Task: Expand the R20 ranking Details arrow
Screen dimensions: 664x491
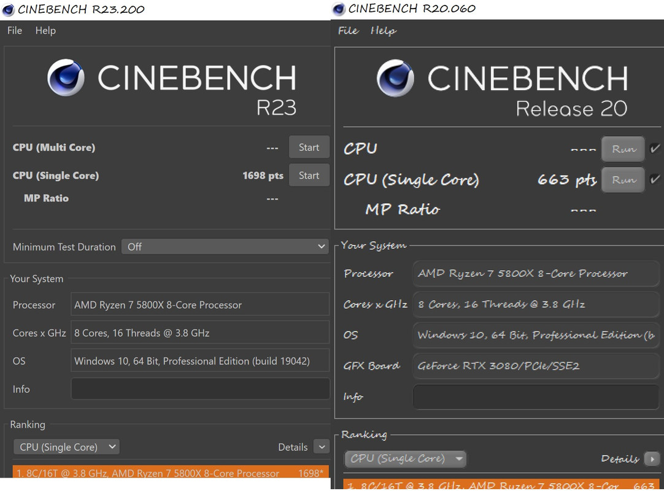Action: click(x=652, y=458)
